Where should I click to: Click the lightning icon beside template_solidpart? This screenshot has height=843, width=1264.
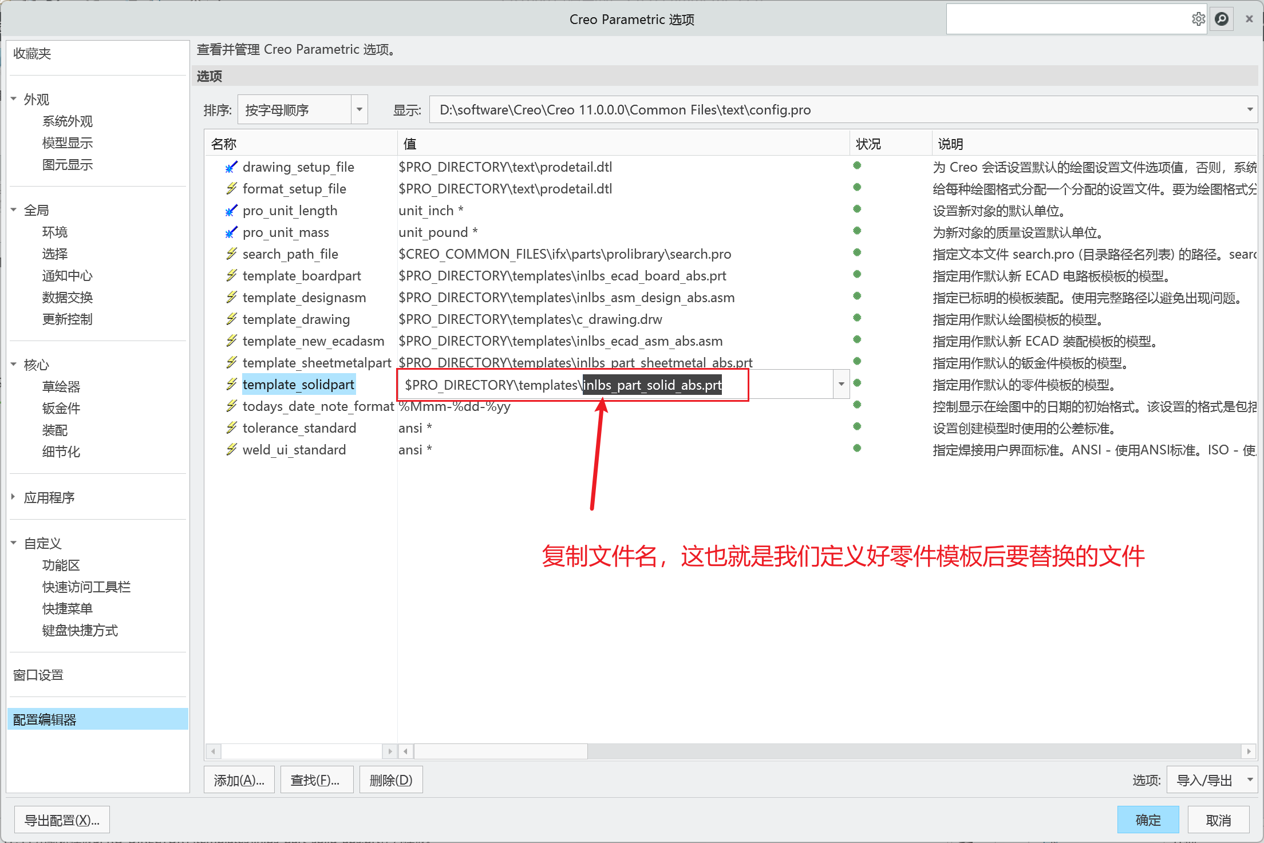(x=231, y=385)
